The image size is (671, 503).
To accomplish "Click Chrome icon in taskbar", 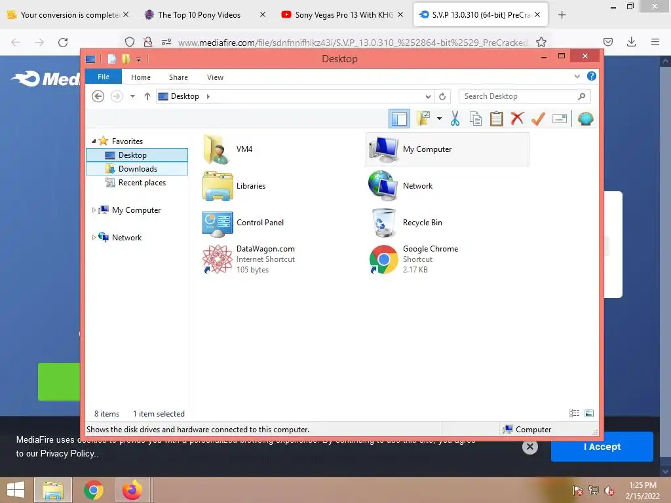I will coord(93,490).
